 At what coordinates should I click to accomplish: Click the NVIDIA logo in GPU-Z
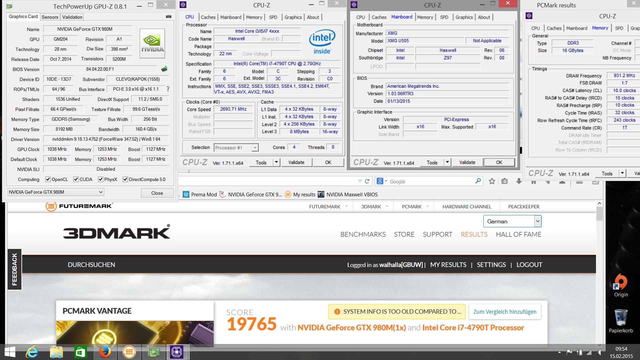coord(152,44)
